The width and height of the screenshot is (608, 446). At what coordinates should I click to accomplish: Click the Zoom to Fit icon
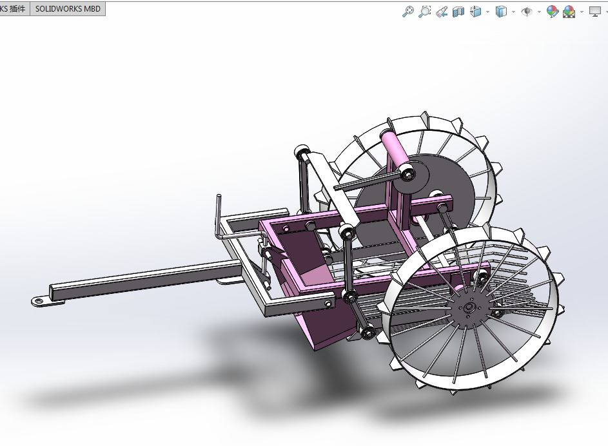point(407,12)
